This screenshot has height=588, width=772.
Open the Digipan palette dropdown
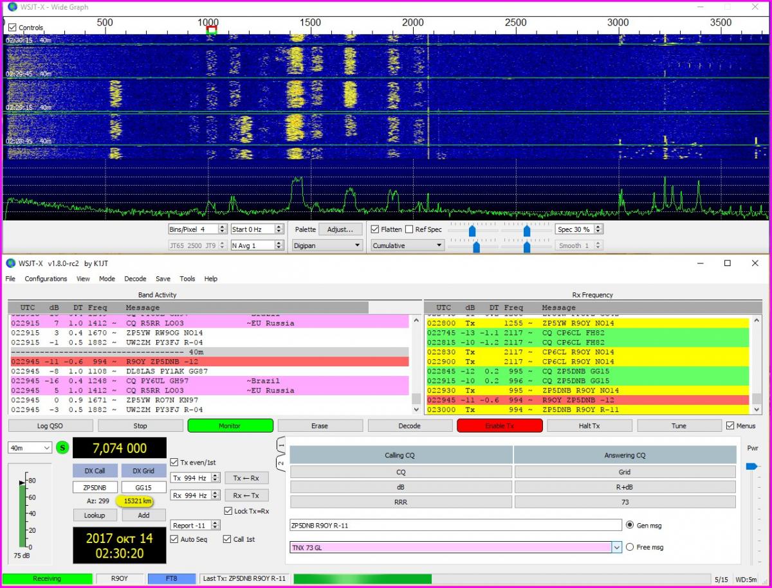327,245
